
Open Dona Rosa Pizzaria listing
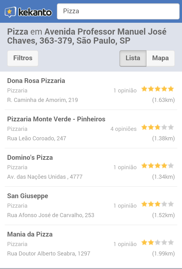point(36,81)
